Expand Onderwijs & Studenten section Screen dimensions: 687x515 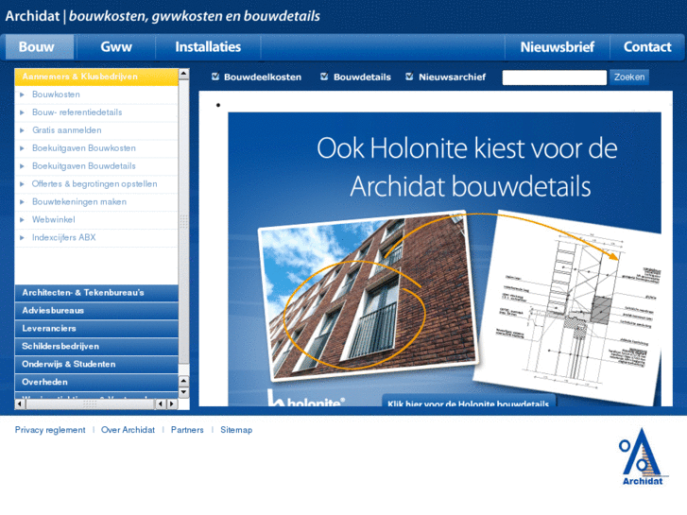(x=96, y=365)
